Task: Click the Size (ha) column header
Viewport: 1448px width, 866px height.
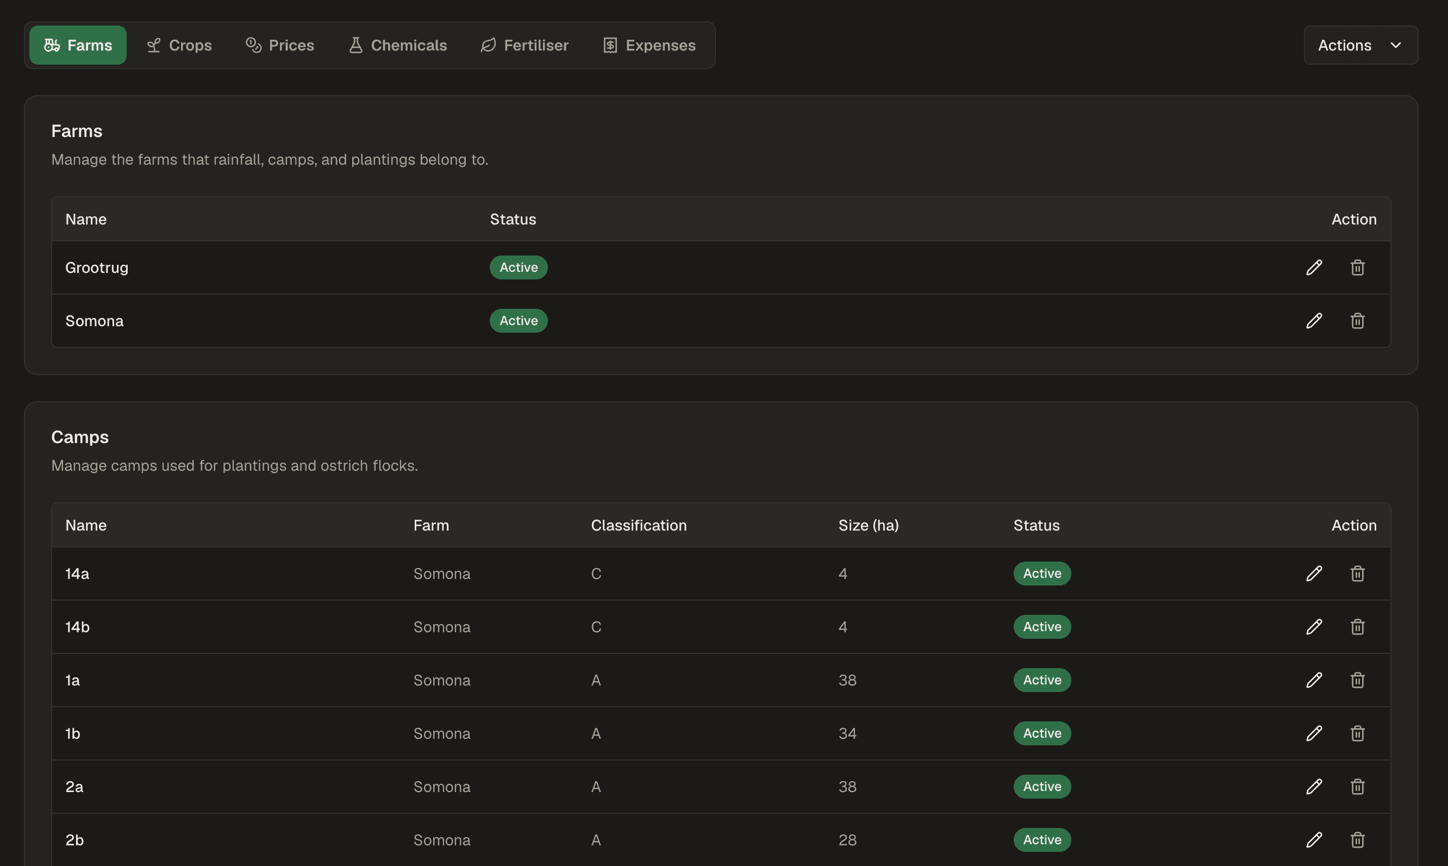Action: (869, 525)
